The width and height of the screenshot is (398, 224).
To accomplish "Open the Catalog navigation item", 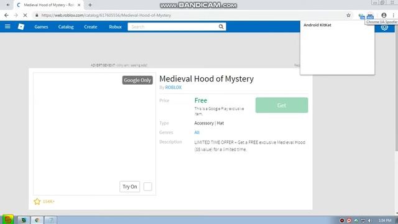I will [x=66, y=27].
